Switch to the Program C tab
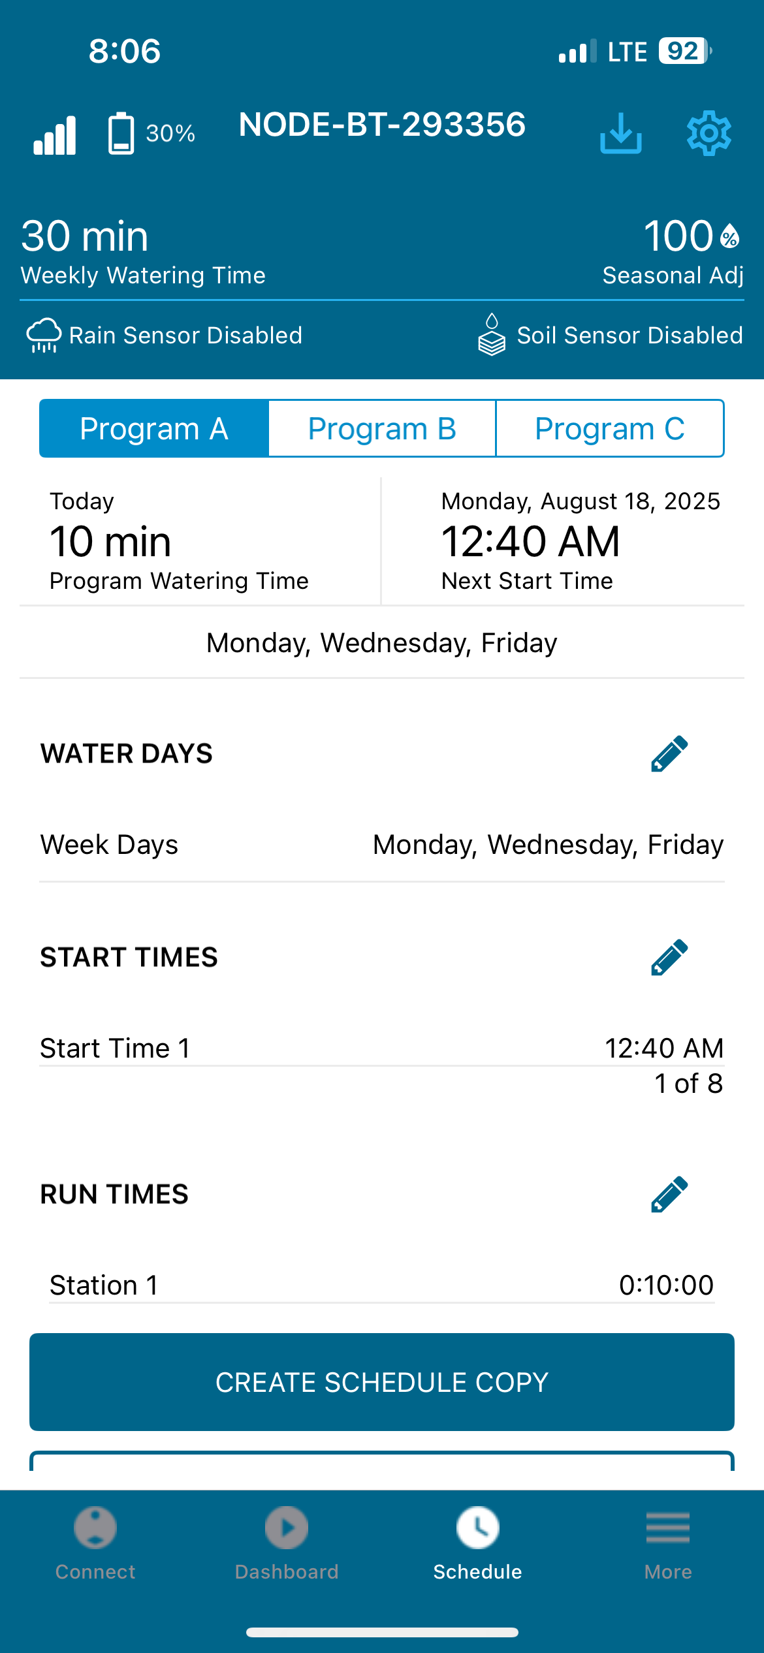 [x=610, y=429]
